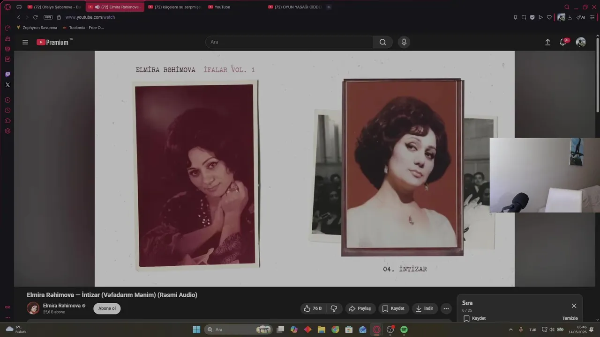Screen dimensions: 600x337
Task: Open YouTube upload/create icon
Action: (547, 42)
